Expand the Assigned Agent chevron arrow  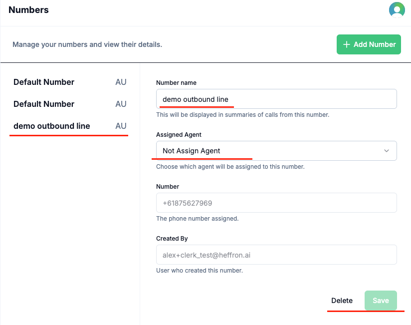[387, 151]
